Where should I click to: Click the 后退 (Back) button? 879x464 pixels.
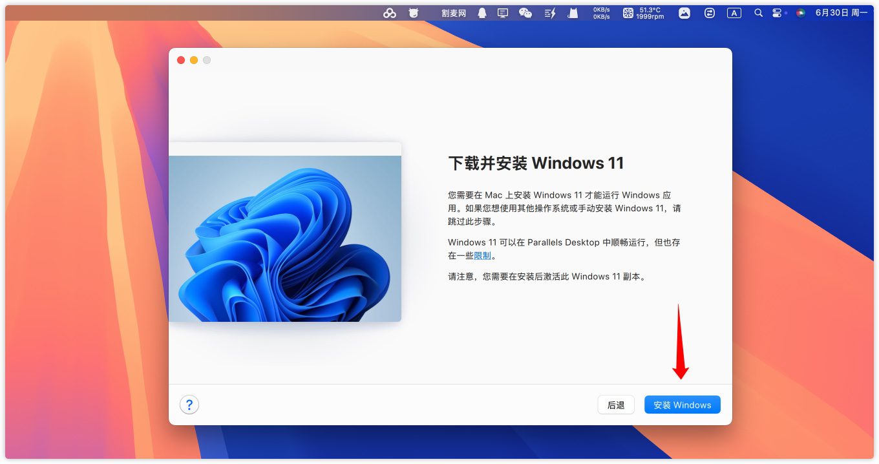(615, 405)
